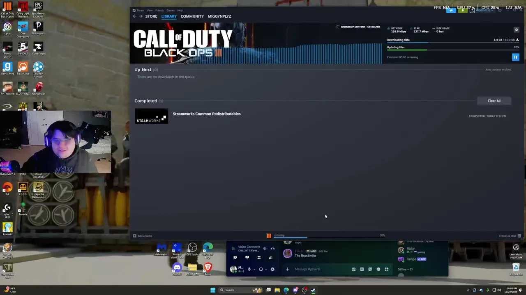Open RV There Yet desktop shortcut
526x295 pixels.
pyautogui.click(x=7, y=88)
